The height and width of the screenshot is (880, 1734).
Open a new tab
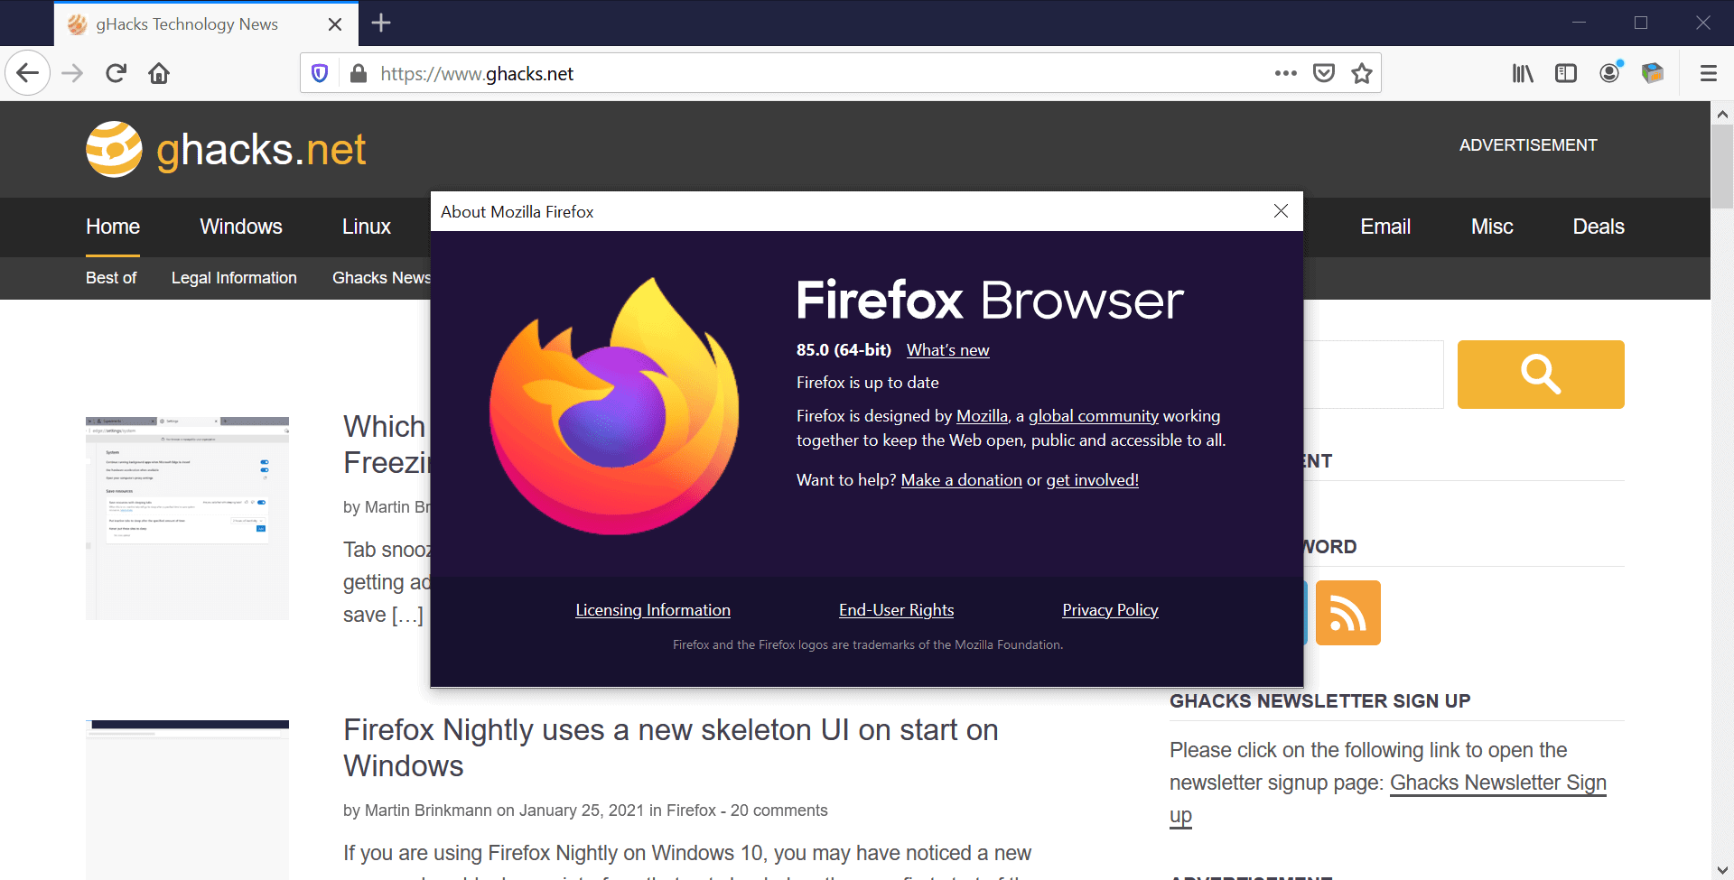click(381, 23)
